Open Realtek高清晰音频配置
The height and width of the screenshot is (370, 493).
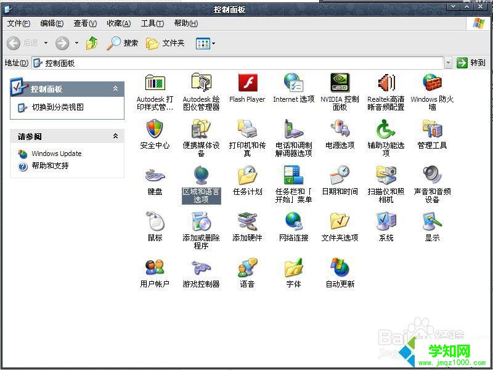click(x=386, y=92)
